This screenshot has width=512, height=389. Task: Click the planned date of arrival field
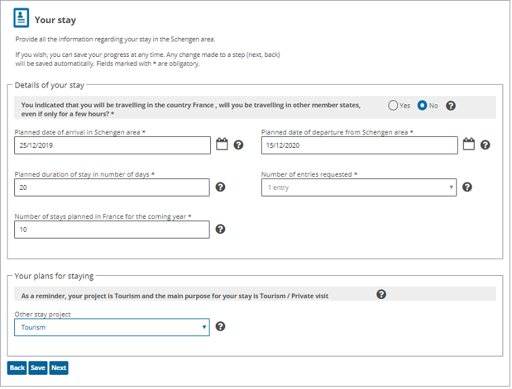pos(112,146)
